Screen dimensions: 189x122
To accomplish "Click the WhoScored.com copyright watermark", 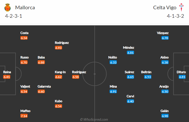I will point(94,119).
